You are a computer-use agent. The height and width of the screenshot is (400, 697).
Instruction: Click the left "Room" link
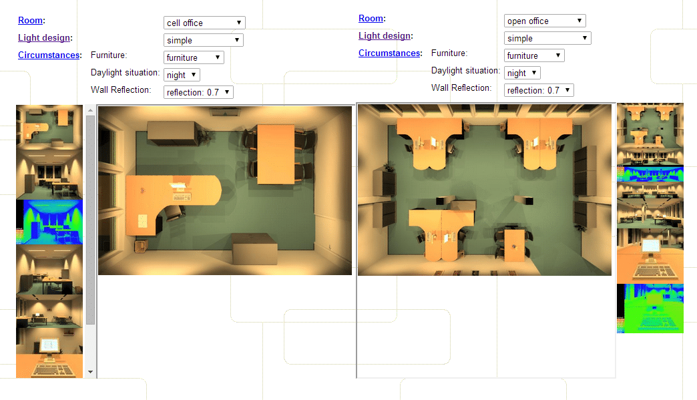coord(30,21)
